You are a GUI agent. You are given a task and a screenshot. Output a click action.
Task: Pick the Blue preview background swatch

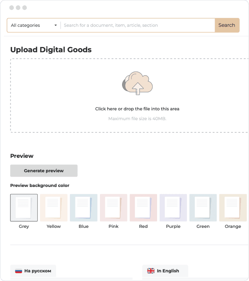coord(84,208)
